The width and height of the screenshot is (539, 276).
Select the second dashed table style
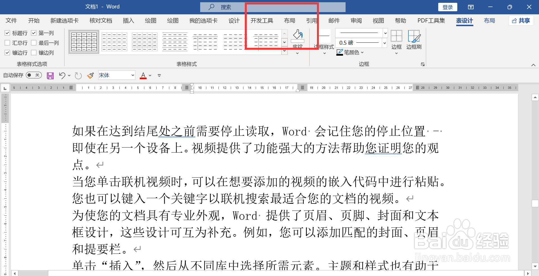[x=114, y=42]
